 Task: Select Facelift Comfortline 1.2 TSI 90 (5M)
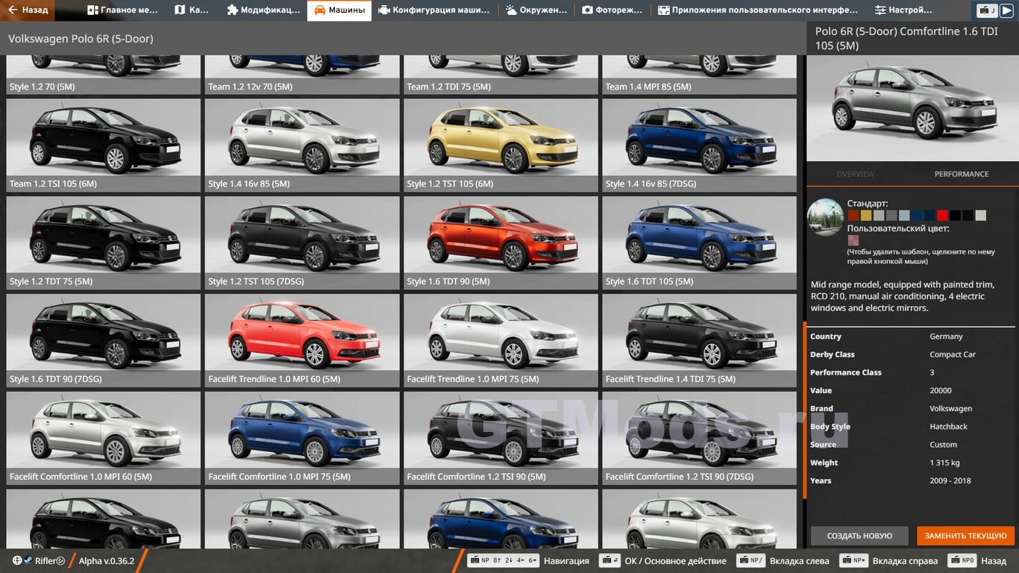[x=501, y=438]
